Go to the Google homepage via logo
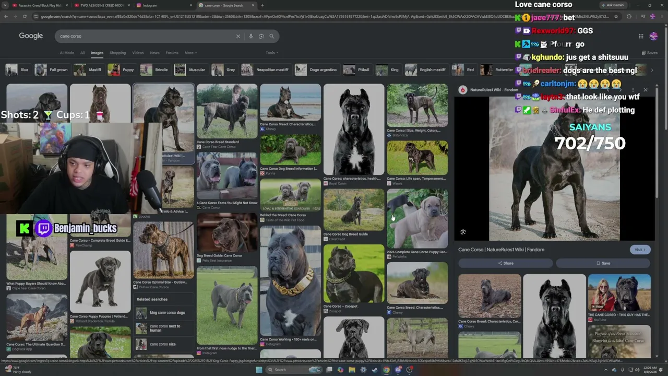The height and width of the screenshot is (376, 668). [31, 36]
